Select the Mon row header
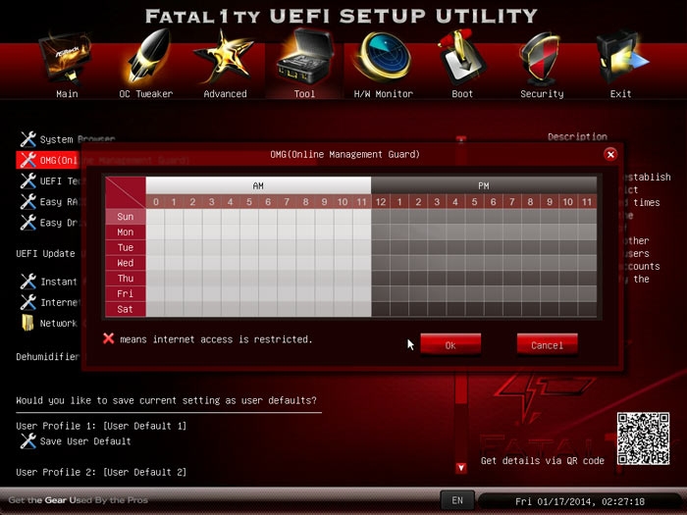The height and width of the screenshot is (515, 687). 126,232
